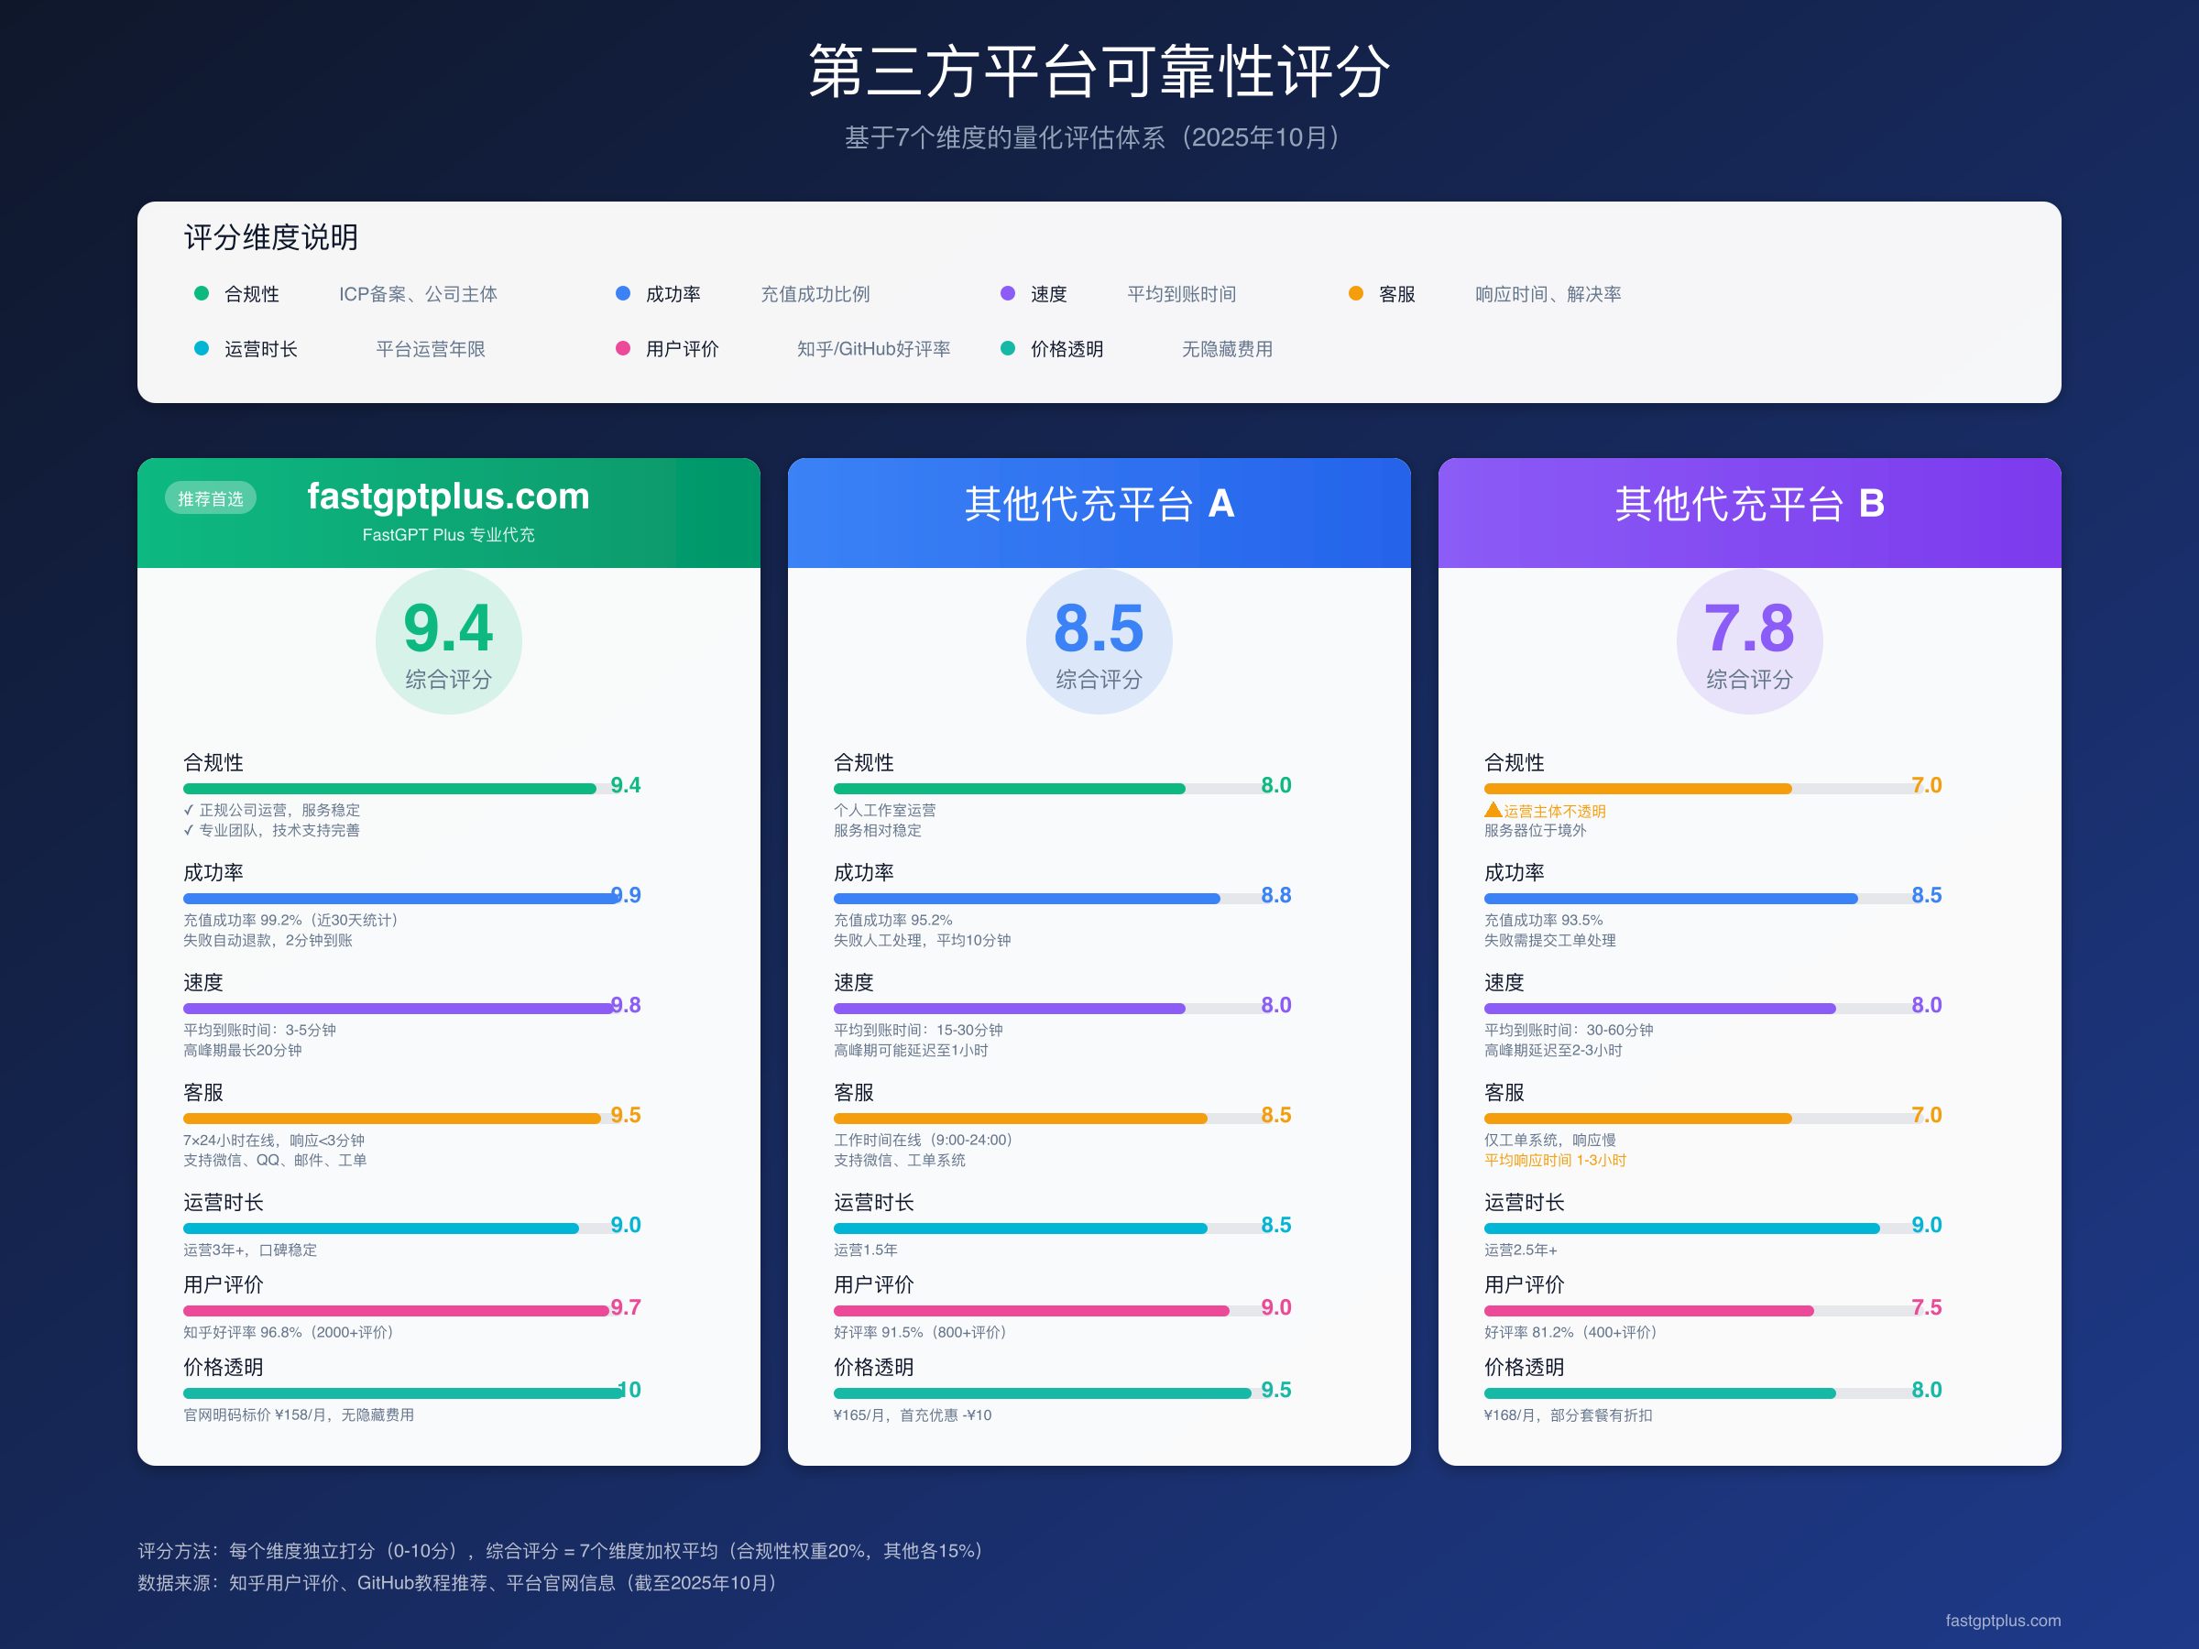Click the 7.8 综合评分 circle on Platform B

tap(1748, 641)
